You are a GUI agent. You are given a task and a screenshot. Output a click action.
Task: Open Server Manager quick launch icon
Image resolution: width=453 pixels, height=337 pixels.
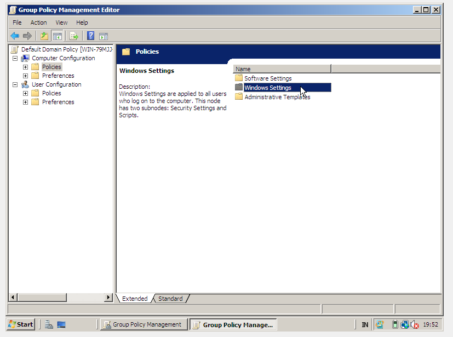coord(49,324)
